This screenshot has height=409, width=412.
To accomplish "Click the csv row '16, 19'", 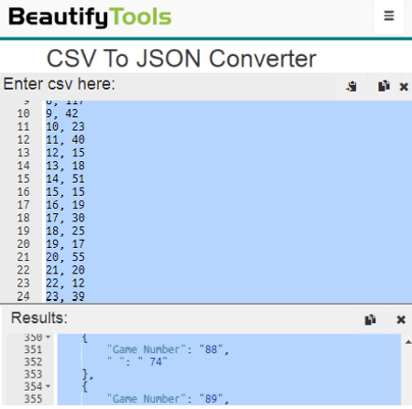I will point(229,205).
